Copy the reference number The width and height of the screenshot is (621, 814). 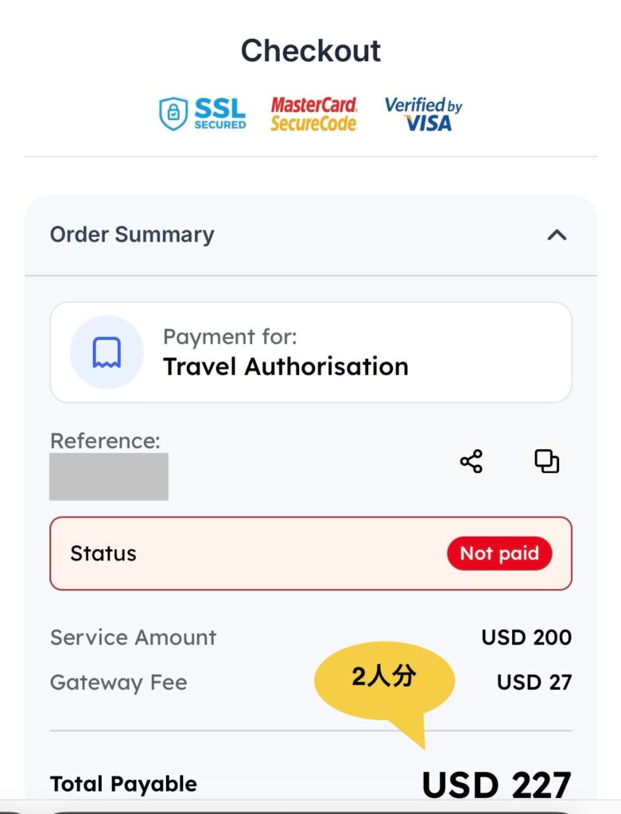546,462
